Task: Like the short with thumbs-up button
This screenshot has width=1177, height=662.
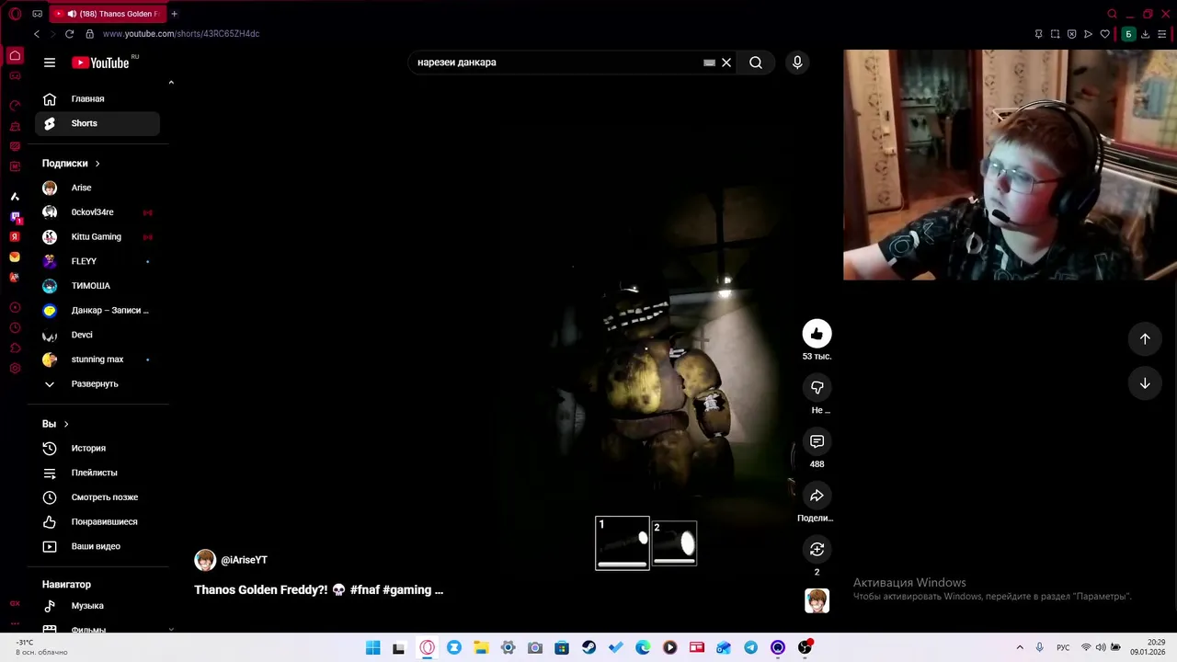Action: [817, 334]
